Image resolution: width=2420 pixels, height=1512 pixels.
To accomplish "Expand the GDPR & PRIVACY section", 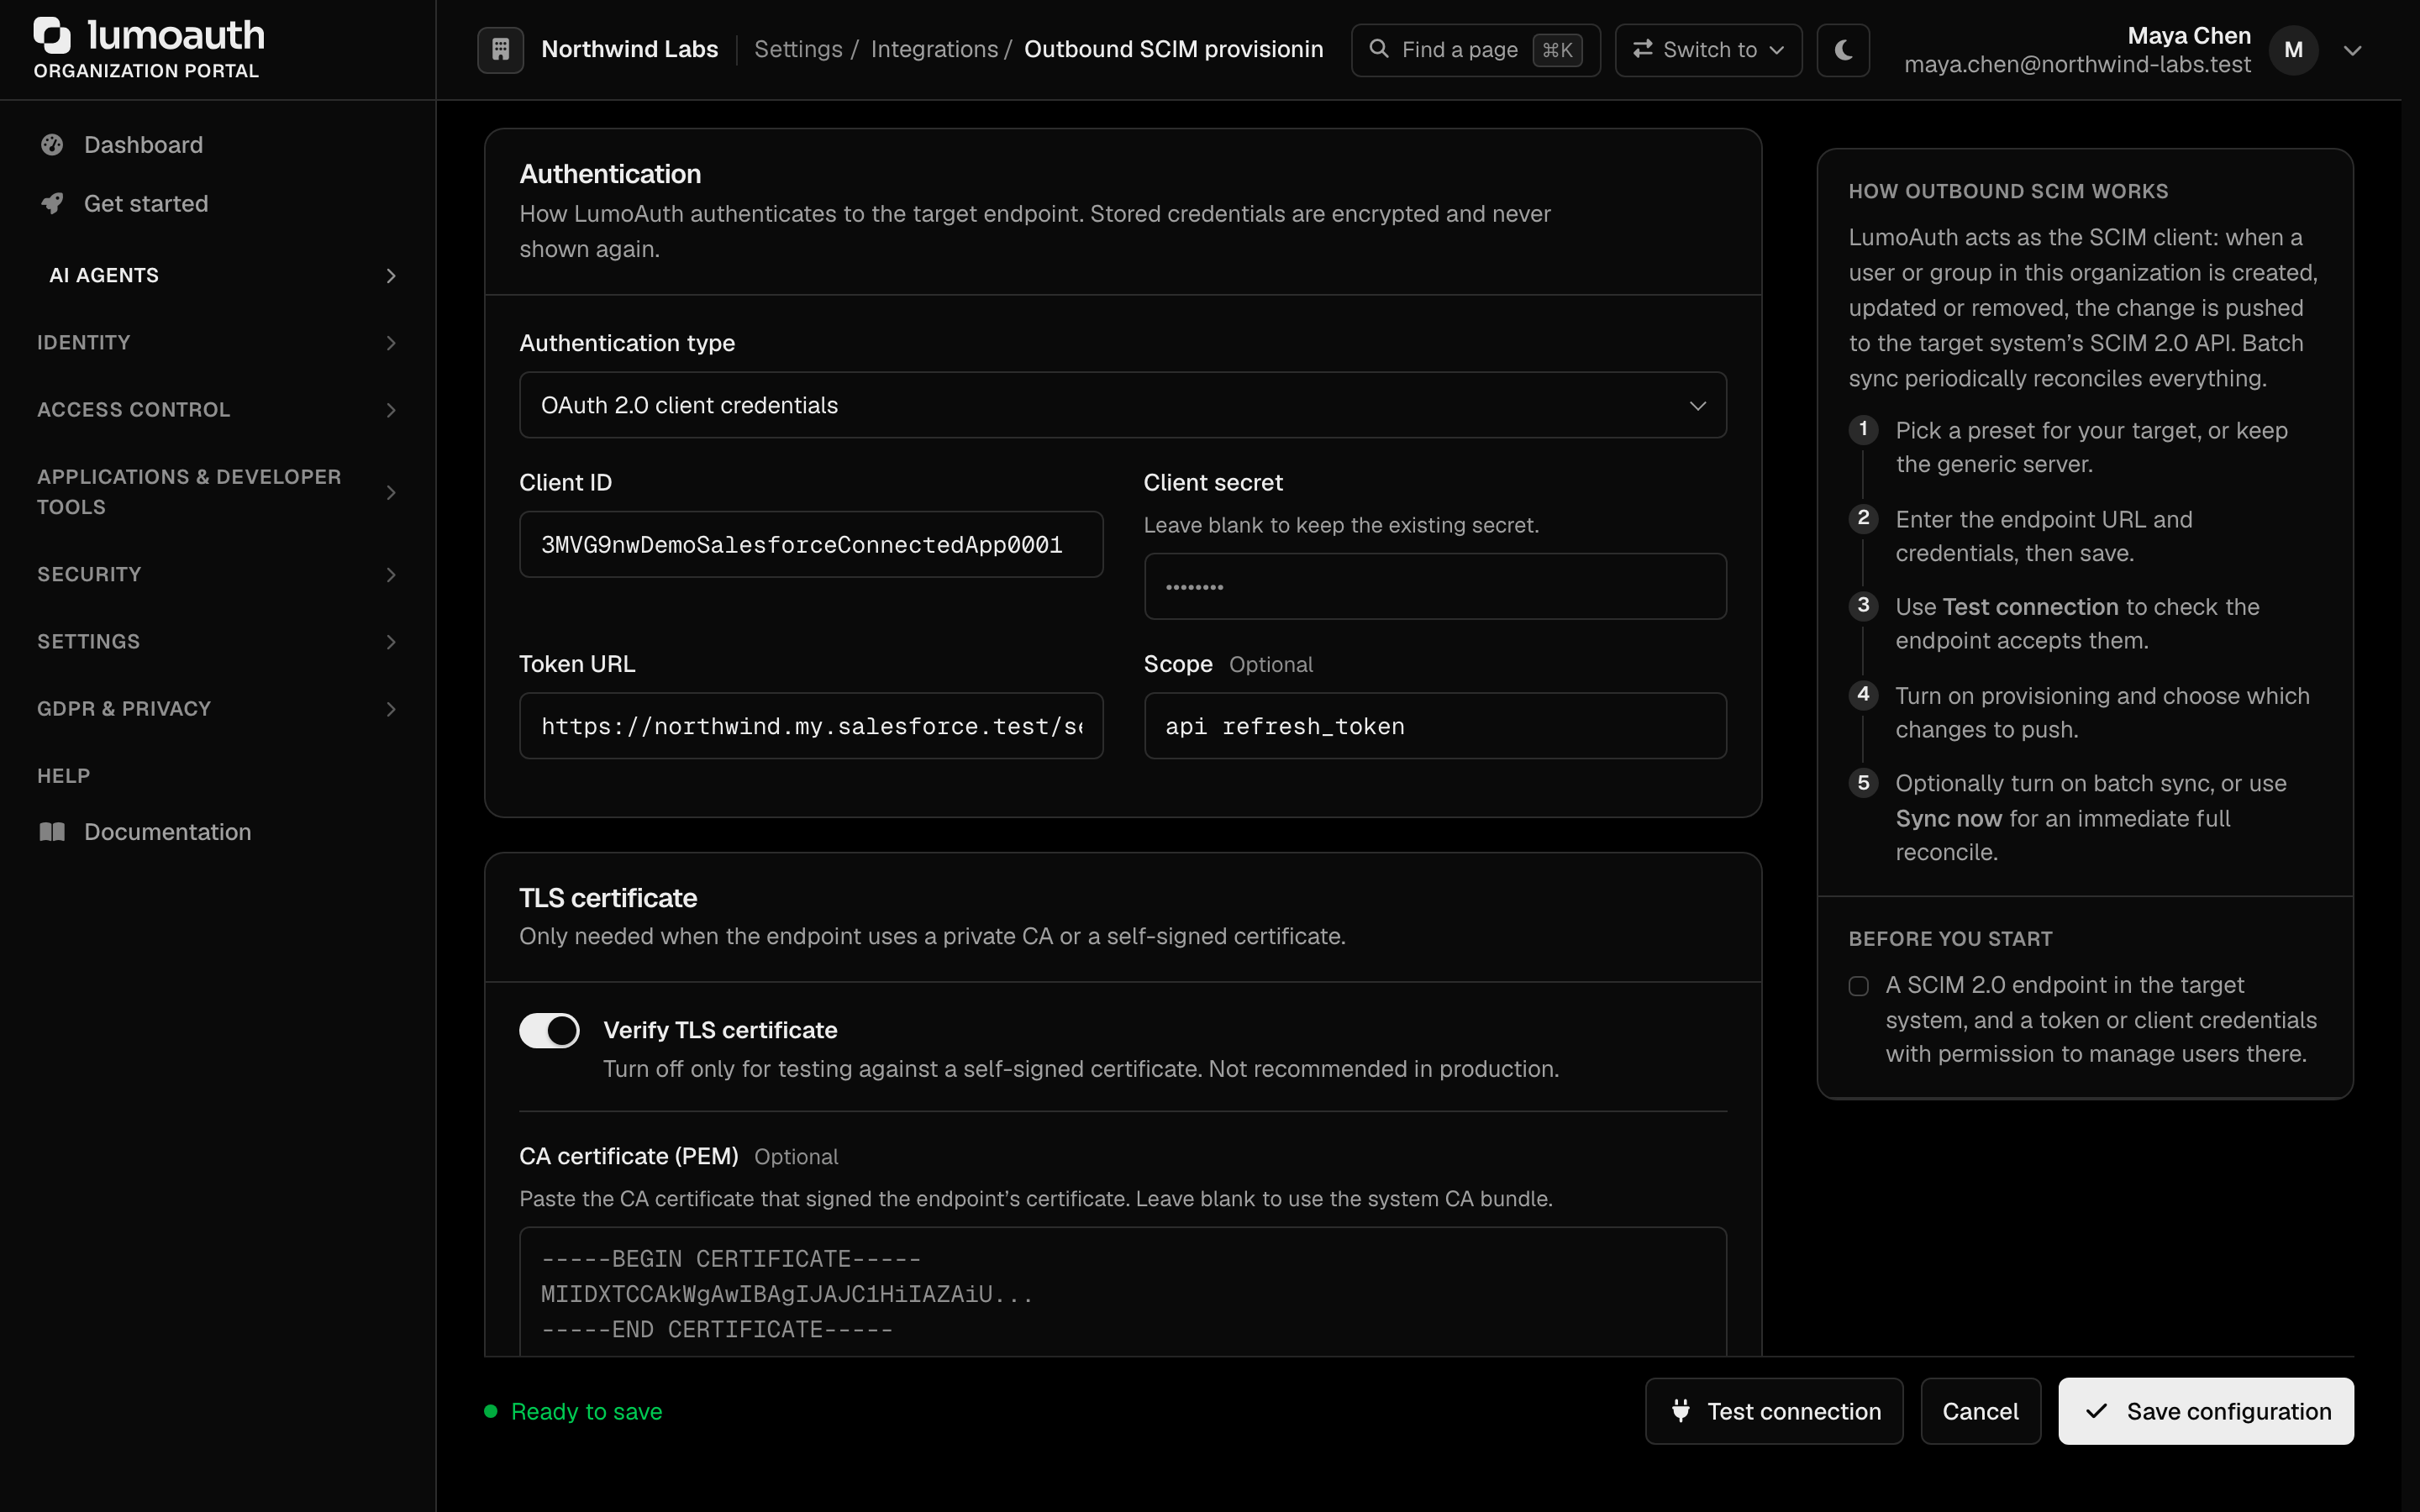I will [x=218, y=709].
